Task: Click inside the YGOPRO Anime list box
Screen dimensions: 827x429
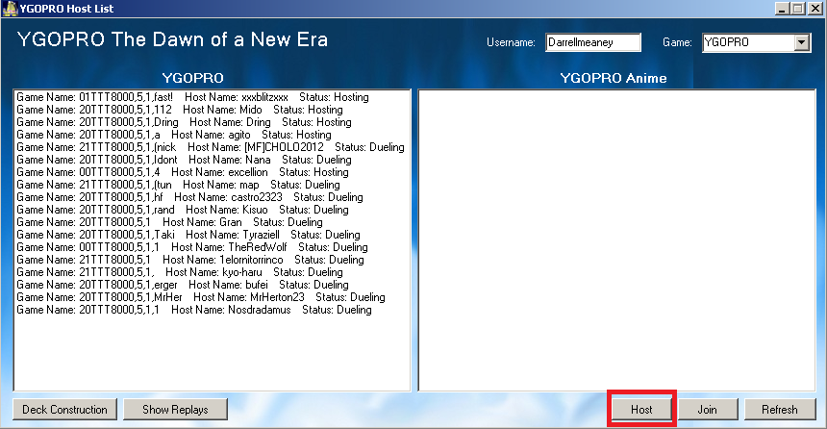Action: (616, 240)
